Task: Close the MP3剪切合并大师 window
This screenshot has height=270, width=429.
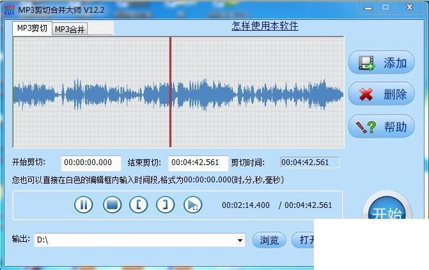Action: [409, 7]
